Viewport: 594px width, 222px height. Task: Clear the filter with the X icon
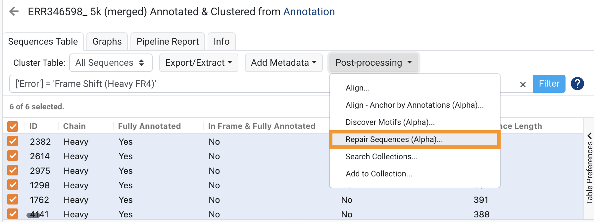[x=523, y=85]
